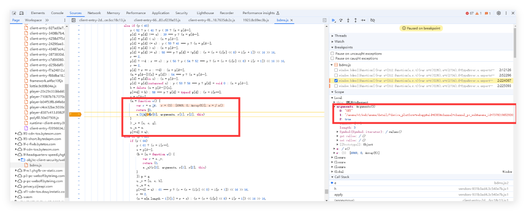This screenshot has width=526, height=211.
Task: Open the DevTools three-dot customize menu
Action: coord(506,13)
